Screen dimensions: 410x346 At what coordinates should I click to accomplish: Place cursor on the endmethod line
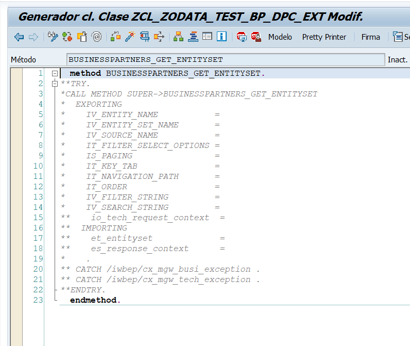point(95,300)
